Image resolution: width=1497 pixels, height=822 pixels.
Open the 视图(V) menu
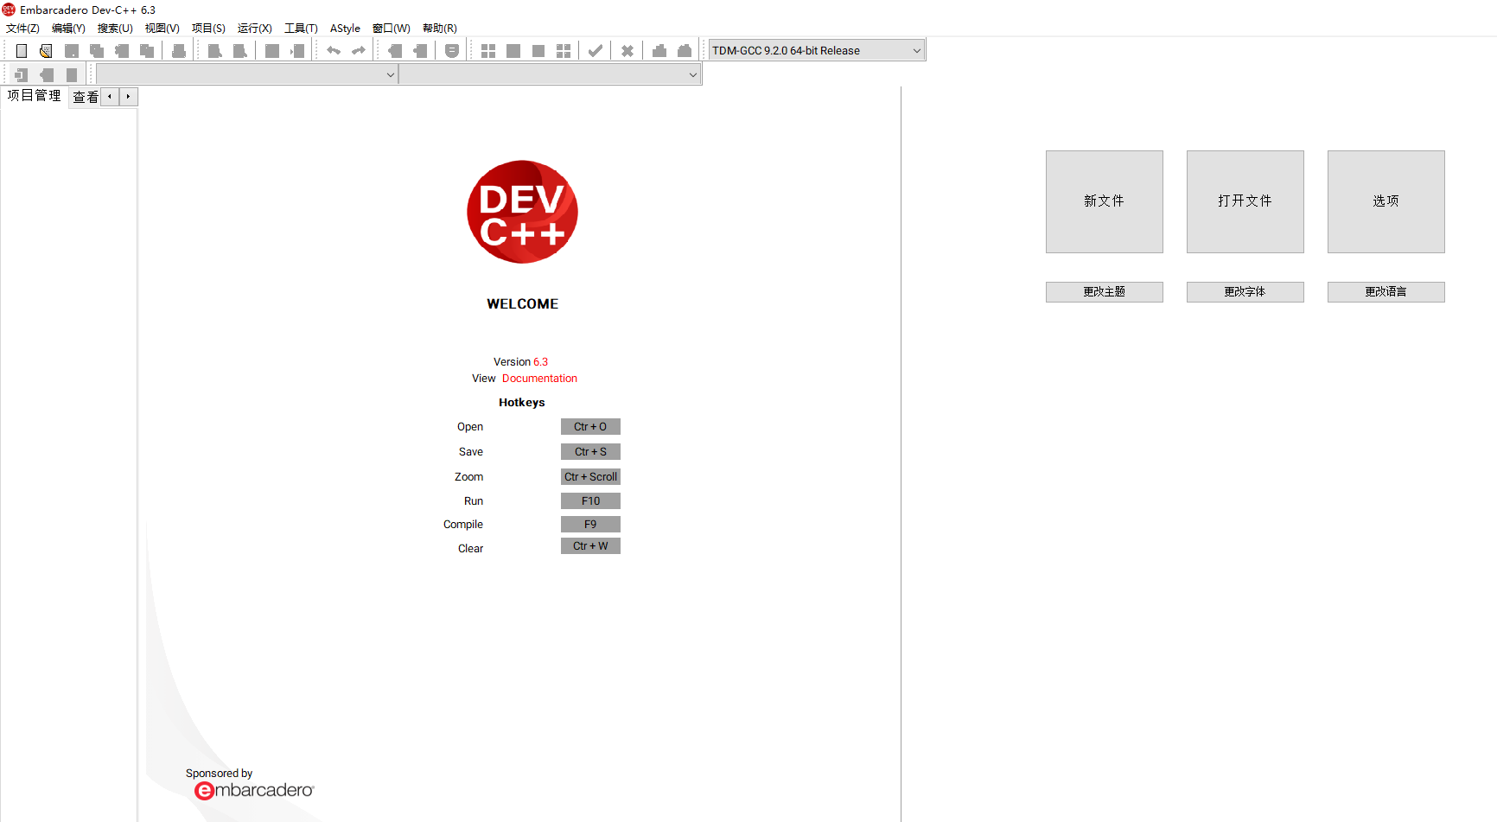point(162,29)
